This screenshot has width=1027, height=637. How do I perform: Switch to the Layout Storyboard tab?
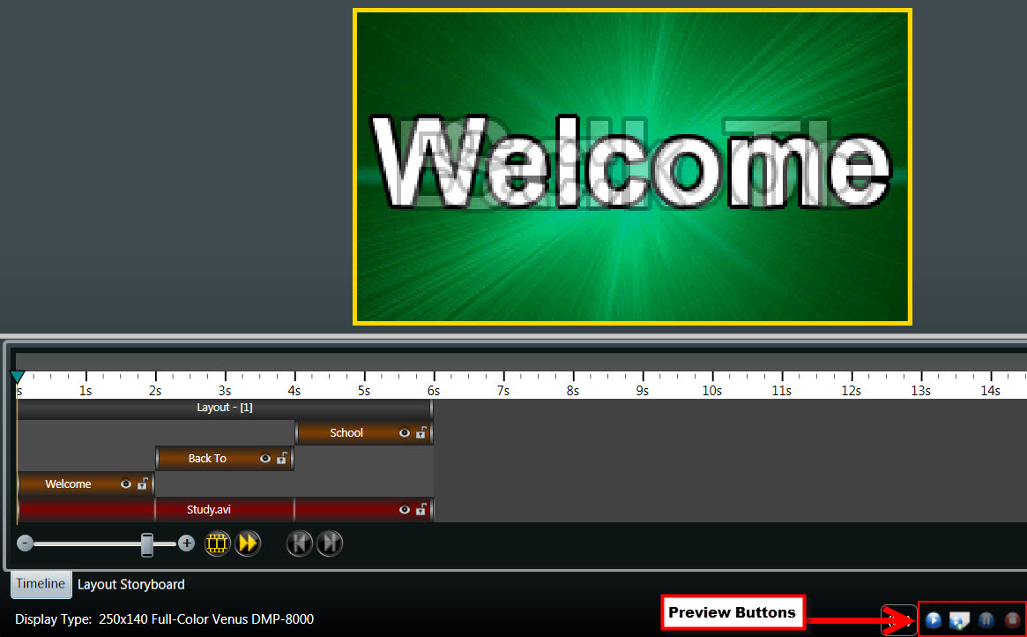[131, 584]
